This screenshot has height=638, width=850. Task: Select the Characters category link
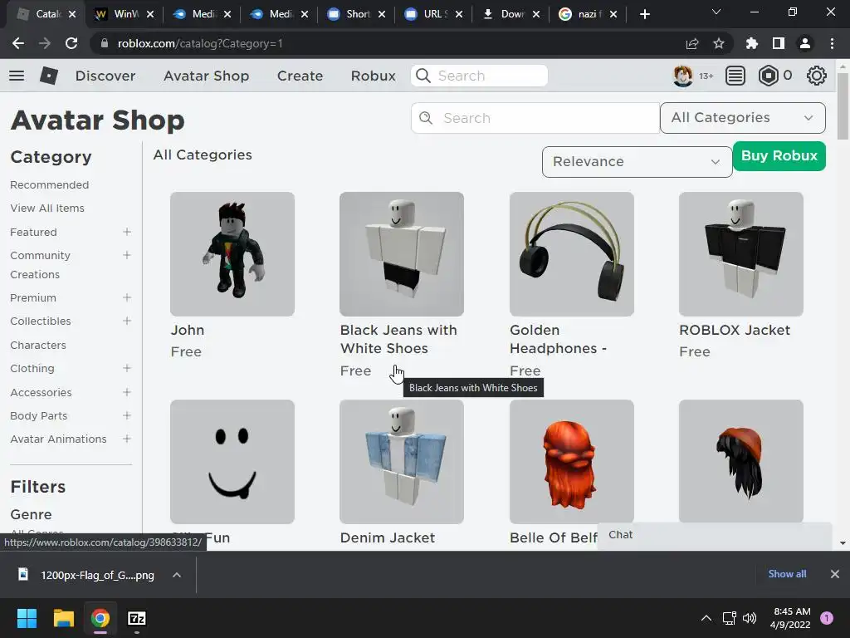point(38,345)
